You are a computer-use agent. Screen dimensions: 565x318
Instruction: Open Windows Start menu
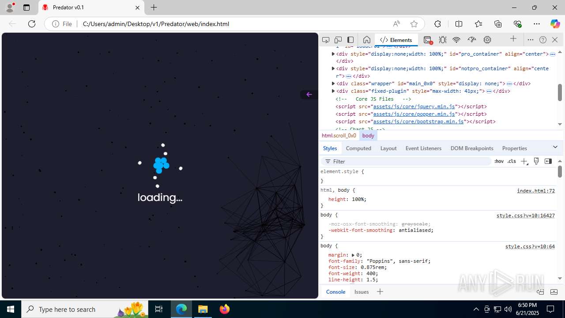click(11, 309)
